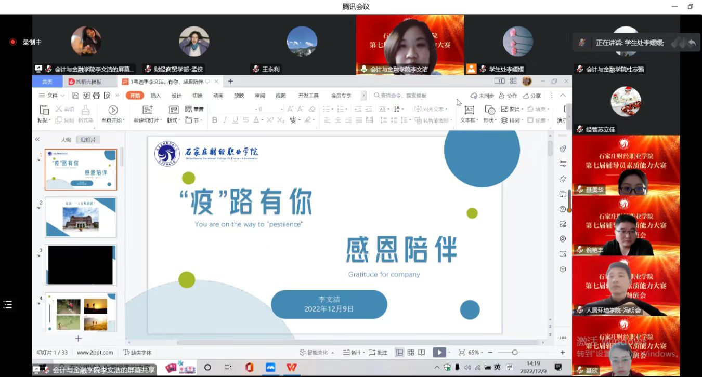Open WPS Office from the taskbar

[292, 368]
